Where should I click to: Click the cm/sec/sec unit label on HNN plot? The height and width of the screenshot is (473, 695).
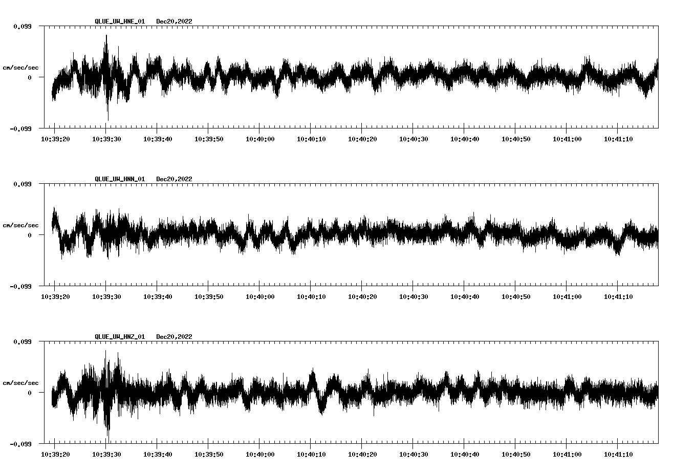20,225
